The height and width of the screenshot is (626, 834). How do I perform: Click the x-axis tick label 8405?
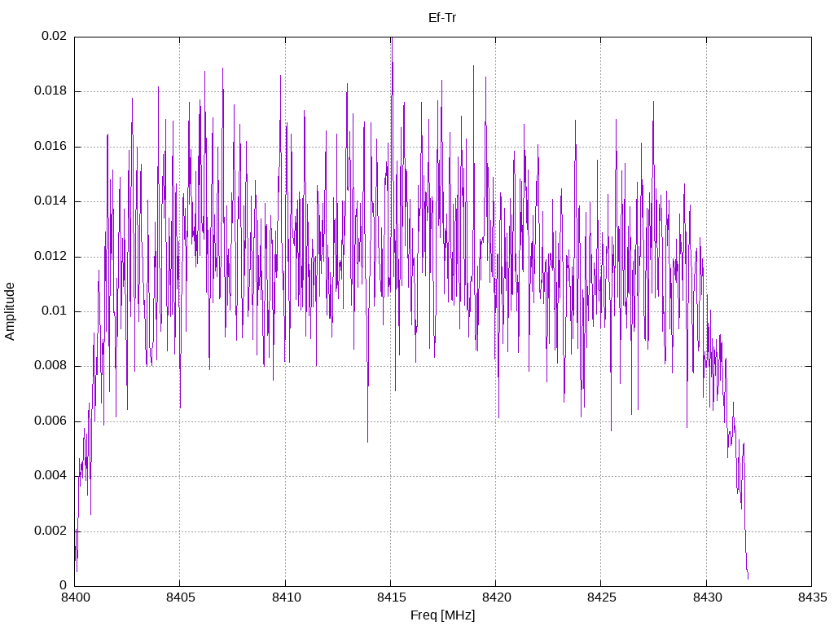click(x=180, y=597)
